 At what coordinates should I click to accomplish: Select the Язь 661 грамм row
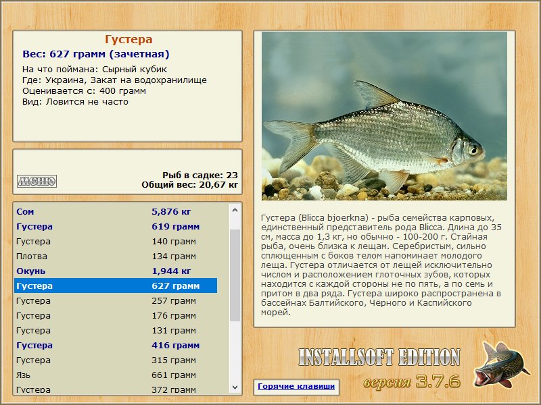pos(116,375)
